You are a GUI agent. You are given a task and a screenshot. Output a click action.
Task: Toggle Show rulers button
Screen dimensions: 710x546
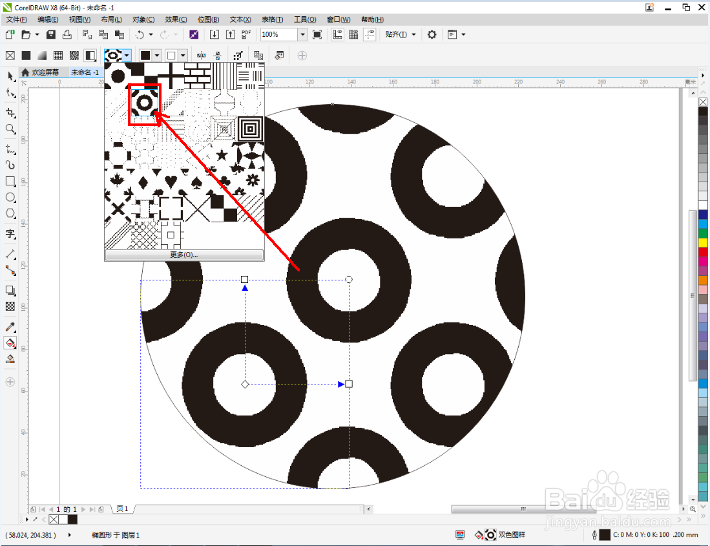337,34
